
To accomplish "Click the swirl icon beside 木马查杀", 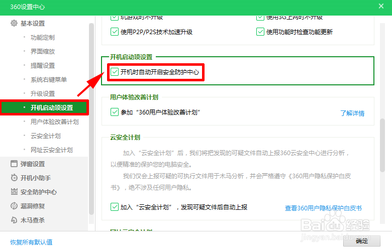I will click(14, 220).
